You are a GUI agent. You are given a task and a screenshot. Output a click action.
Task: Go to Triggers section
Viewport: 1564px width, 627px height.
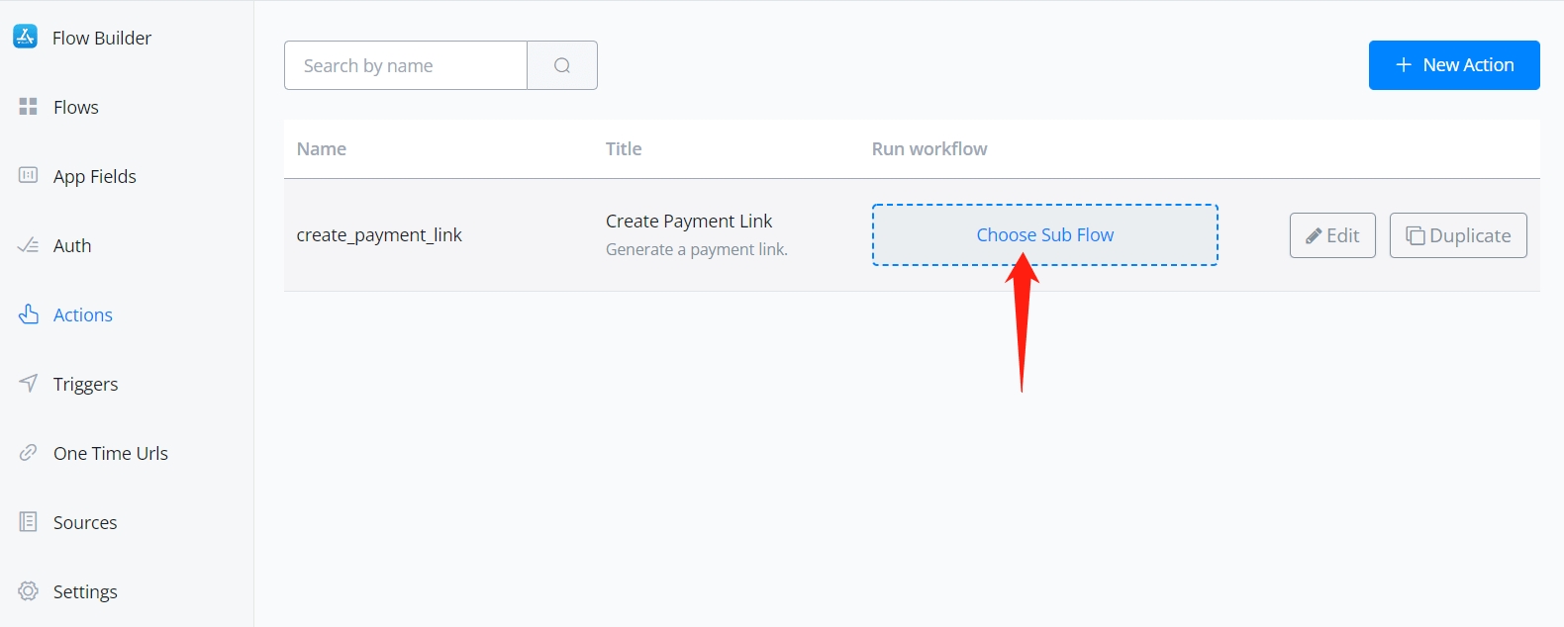point(85,384)
